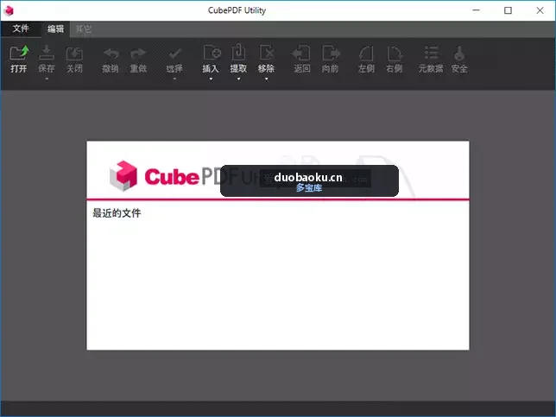Viewport: 556px width, 417px height.
Task: Open 安全 security key icon
Action: pos(459,54)
